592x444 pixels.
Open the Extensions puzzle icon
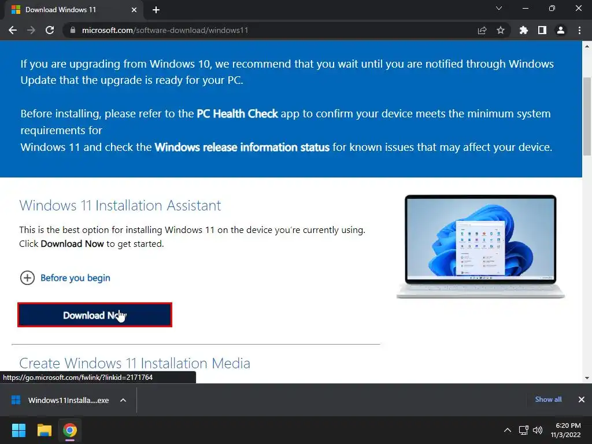click(523, 30)
